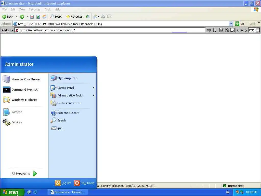Click the Windows flag logo throbber
261x196 pixels.
pos(256,9)
